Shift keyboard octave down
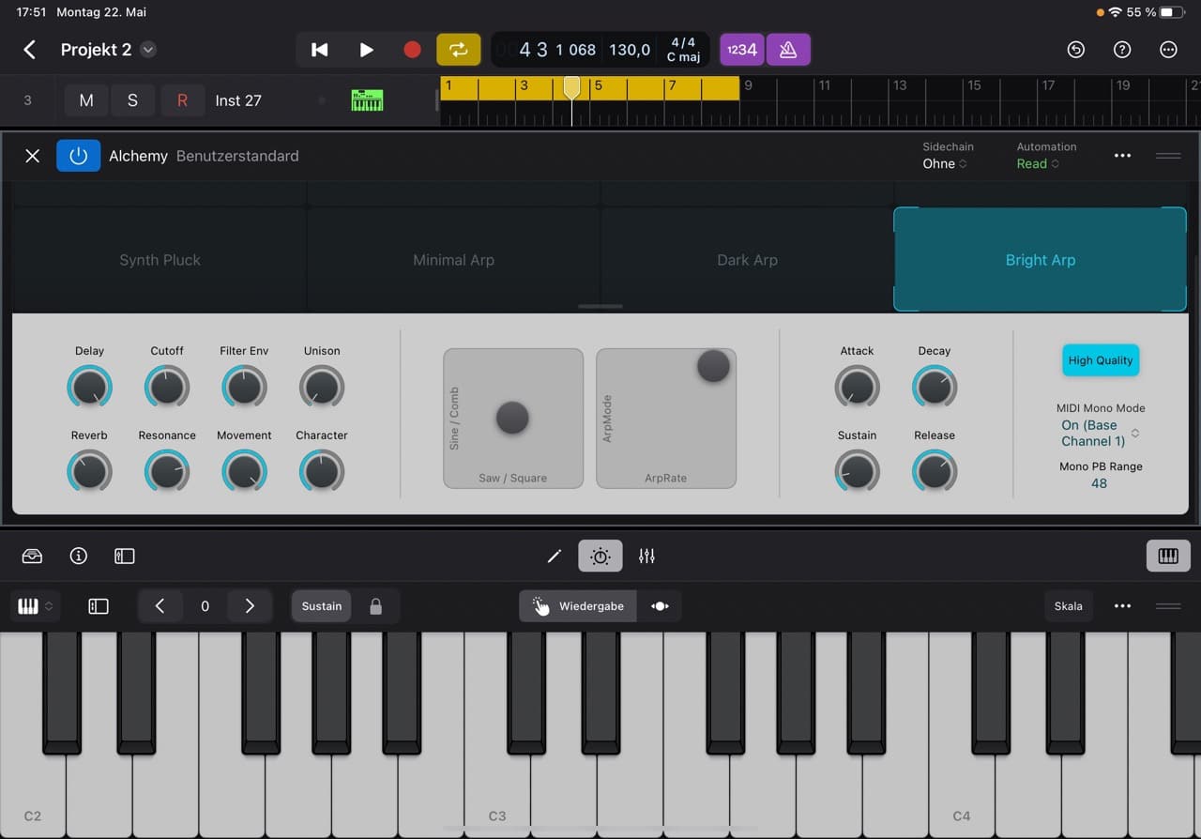The image size is (1201, 839). (160, 606)
